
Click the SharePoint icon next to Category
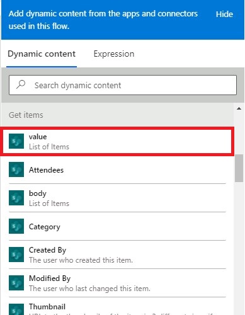[16, 226]
